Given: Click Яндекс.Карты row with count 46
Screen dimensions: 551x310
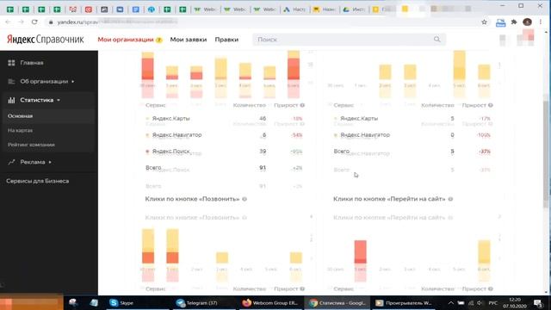Looking at the screenshot, I should coord(224,119).
